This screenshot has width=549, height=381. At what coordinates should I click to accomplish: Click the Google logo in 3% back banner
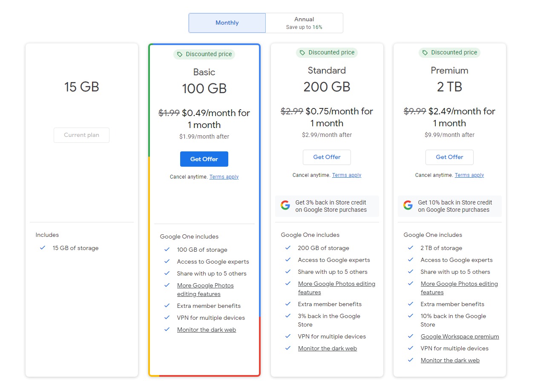285,205
